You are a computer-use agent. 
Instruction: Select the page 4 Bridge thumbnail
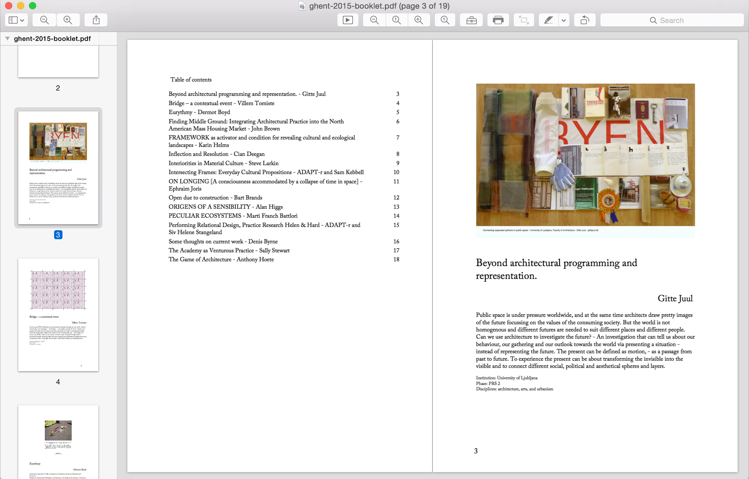point(58,314)
